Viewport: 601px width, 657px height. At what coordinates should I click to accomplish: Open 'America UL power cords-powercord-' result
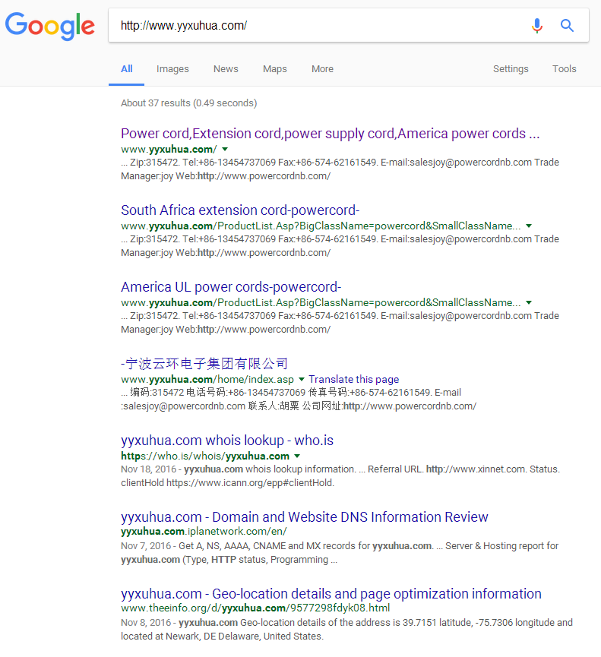231,286
